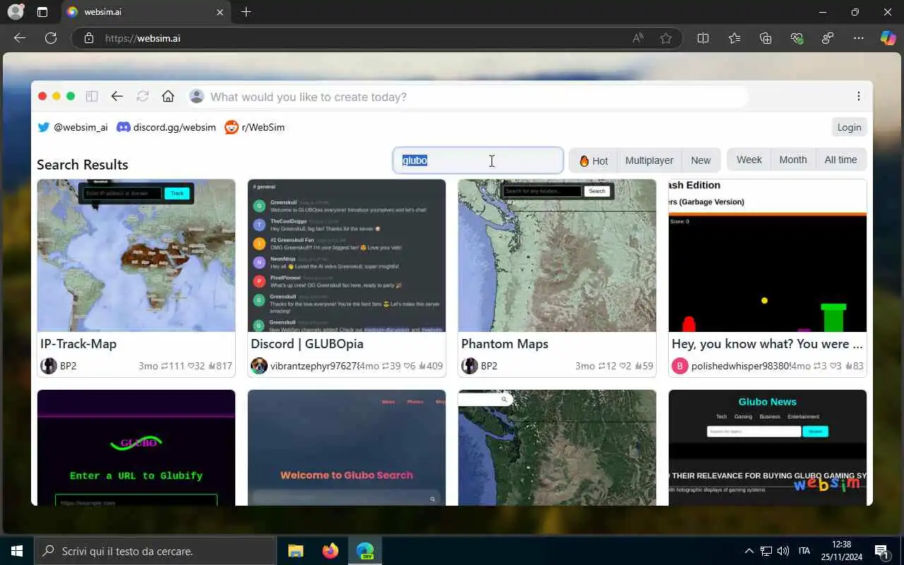Click BP2 avatar under Phantom Maps

tap(470, 366)
